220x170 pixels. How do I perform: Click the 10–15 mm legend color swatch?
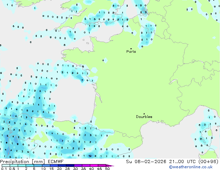point(46,165)
